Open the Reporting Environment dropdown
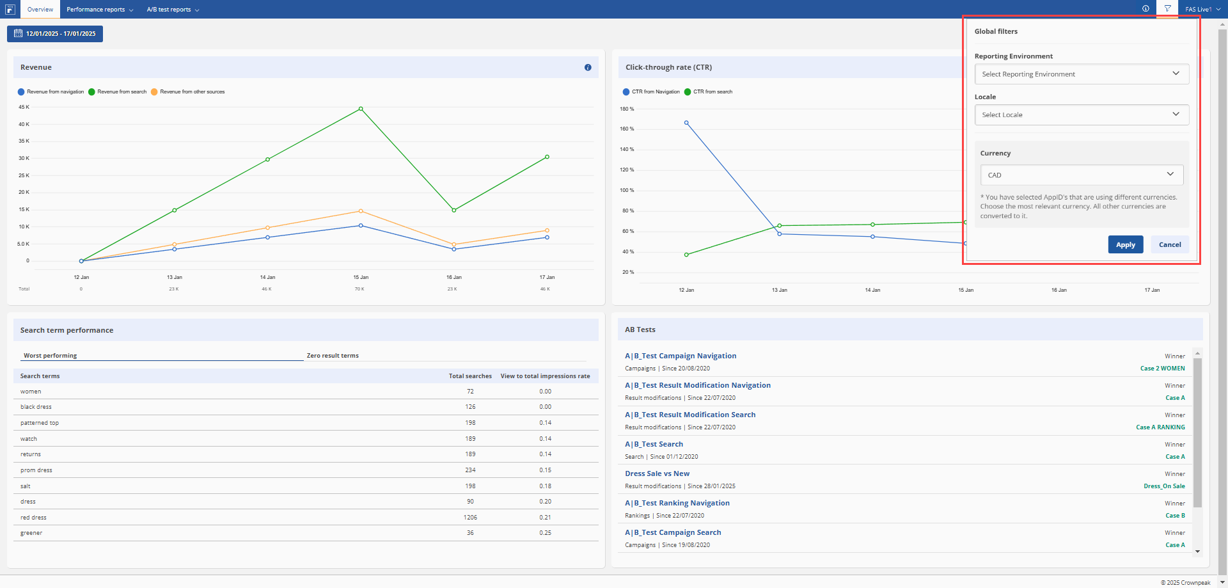 1082,74
